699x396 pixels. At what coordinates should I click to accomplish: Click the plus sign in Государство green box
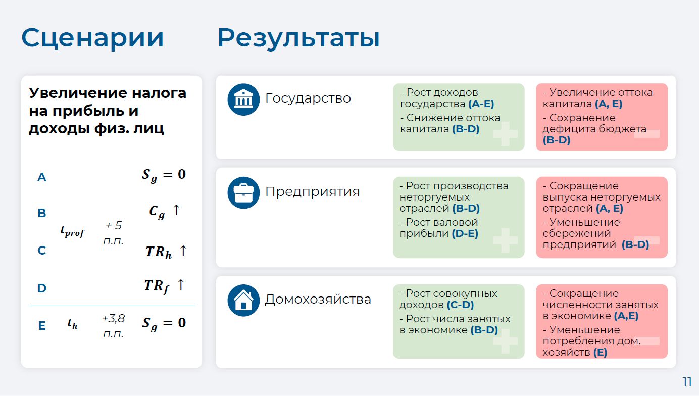[x=505, y=134]
